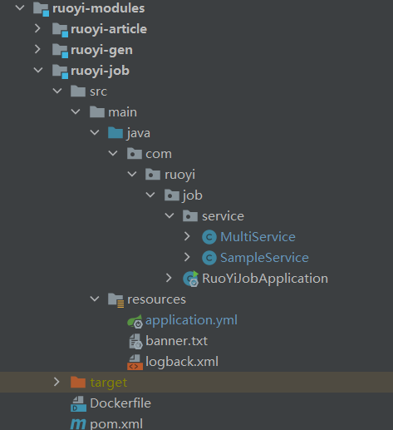Screen dimensions: 393x430
Task: Click the logback.xml XML file icon
Action: [x=135, y=362]
